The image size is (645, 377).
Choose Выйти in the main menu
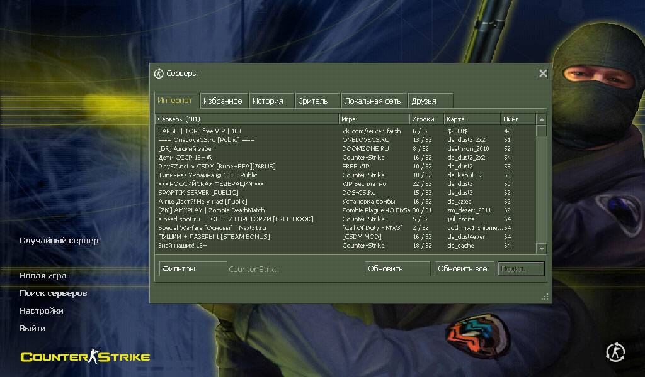[32, 328]
